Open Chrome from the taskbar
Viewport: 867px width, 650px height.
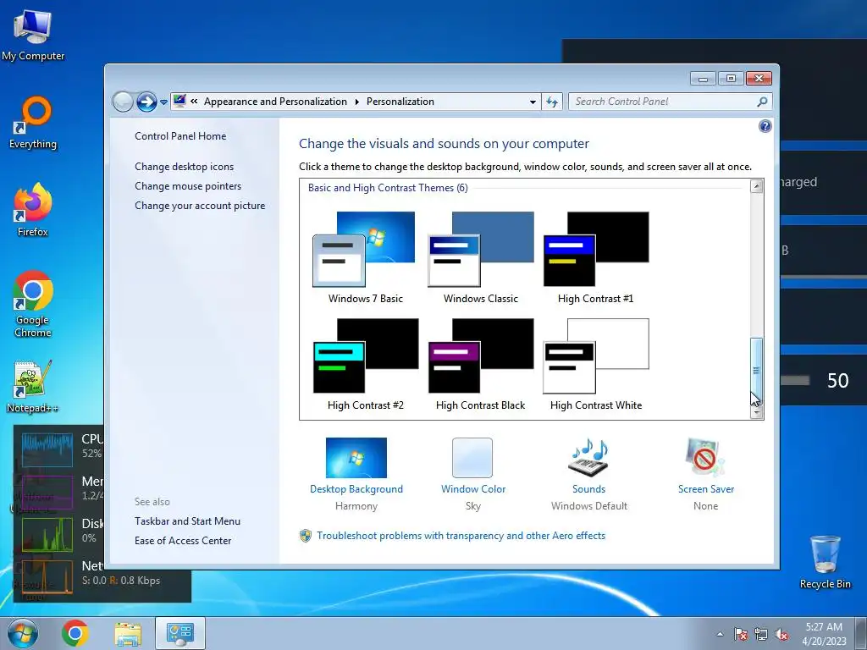click(75, 633)
